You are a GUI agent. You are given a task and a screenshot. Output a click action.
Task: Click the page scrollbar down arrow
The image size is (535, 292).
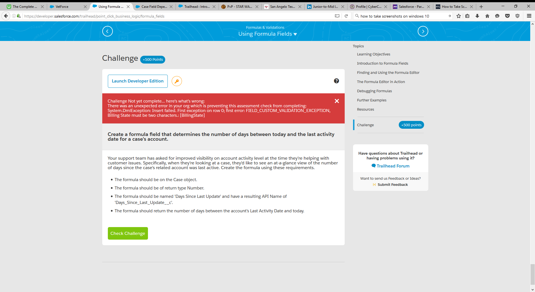(532, 289)
